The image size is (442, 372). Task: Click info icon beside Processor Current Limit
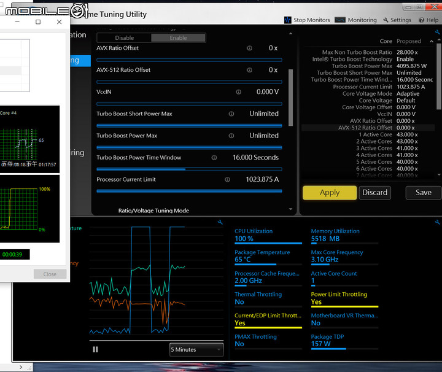(228, 179)
